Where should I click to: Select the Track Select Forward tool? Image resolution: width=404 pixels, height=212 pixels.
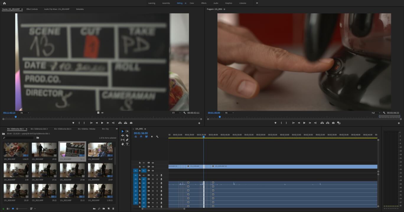[x=127, y=131]
